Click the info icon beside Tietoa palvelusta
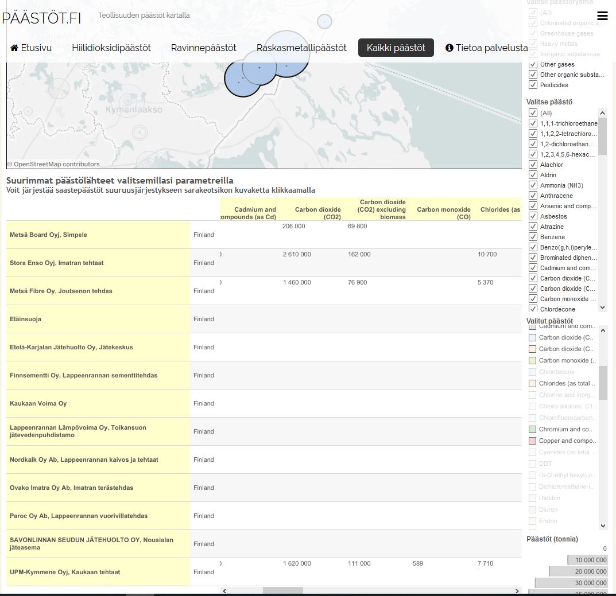Viewport: 616px width, 596px height. [x=449, y=48]
